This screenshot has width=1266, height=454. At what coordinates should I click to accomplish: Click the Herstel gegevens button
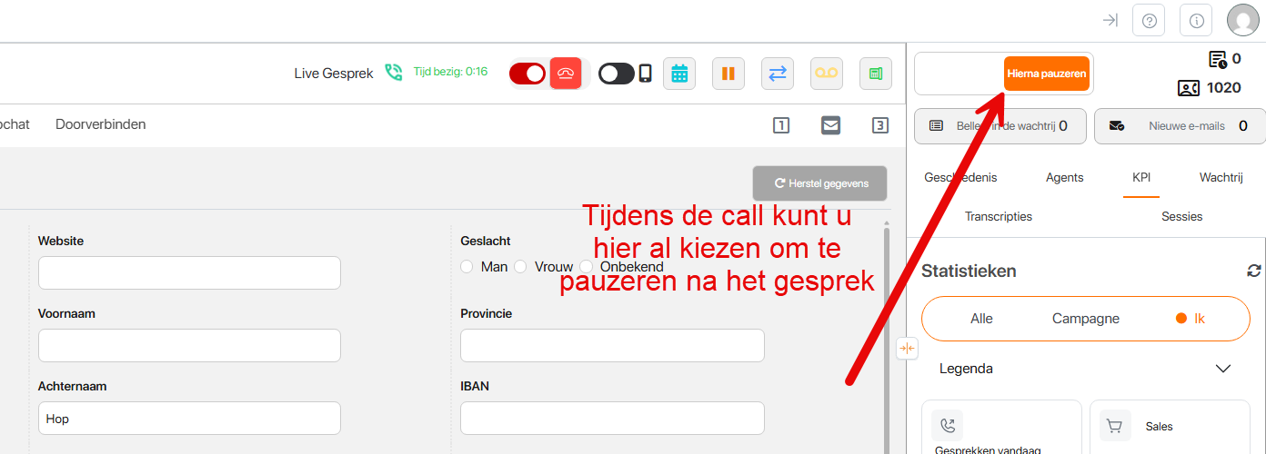[x=819, y=183]
